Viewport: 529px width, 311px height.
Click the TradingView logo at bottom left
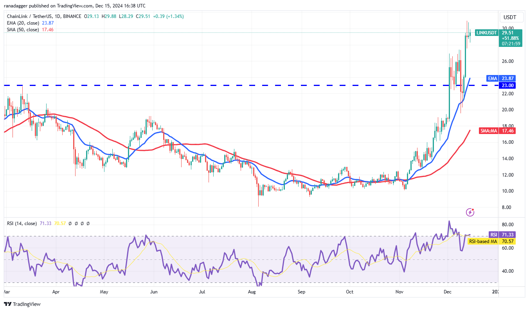(22, 304)
